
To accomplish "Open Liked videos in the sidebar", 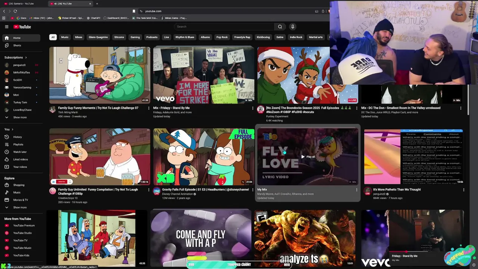I will tap(21, 159).
